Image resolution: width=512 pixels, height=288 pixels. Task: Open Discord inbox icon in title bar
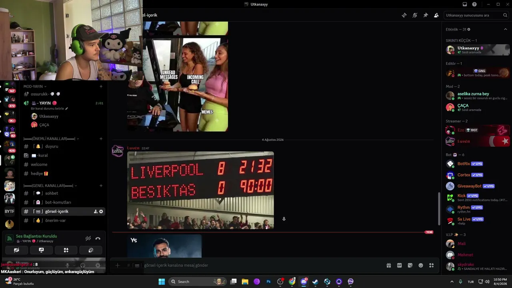[465, 4]
